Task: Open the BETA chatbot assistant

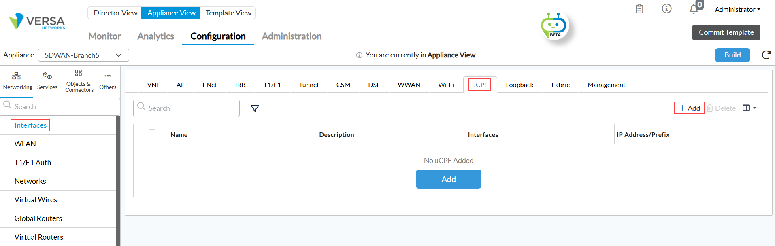Action: coord(554,26)
